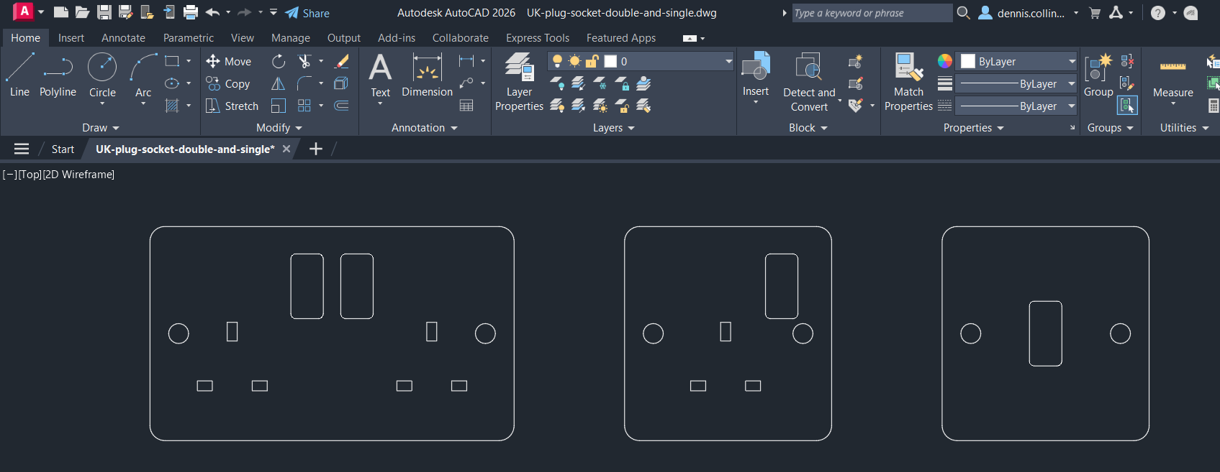Click the Rotate icon
Image resolution: width=1220 pixels, height=472 pixels.
point(279,61)
